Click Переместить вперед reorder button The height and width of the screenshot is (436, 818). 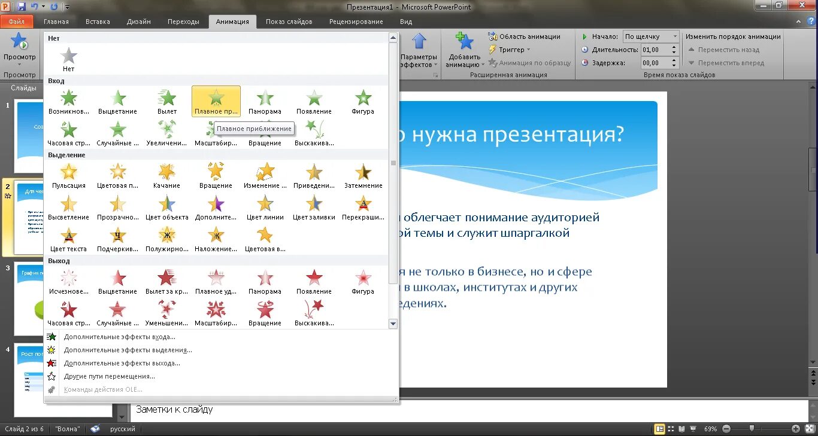[726, 63]
